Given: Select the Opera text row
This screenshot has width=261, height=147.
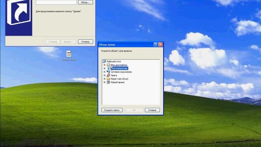Looking at the screenshot, I should pos(114,76).
